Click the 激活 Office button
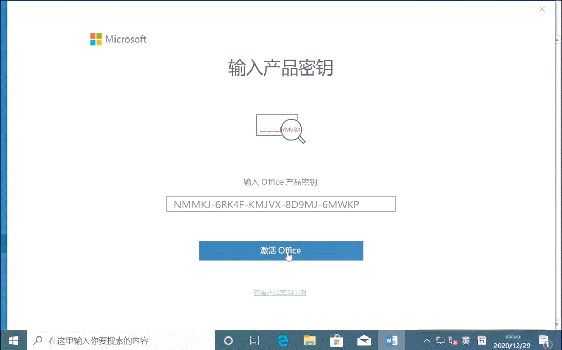Image resolution: width=562 pixels, height=350 pixels. [281, 251]
